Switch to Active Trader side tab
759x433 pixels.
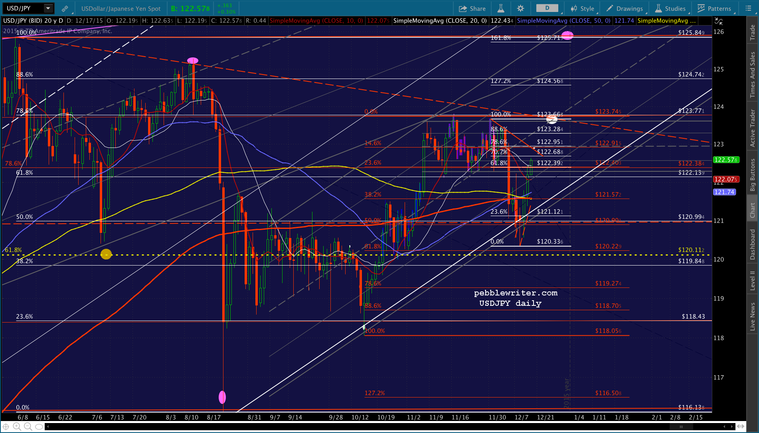click(x=753, y=128)
